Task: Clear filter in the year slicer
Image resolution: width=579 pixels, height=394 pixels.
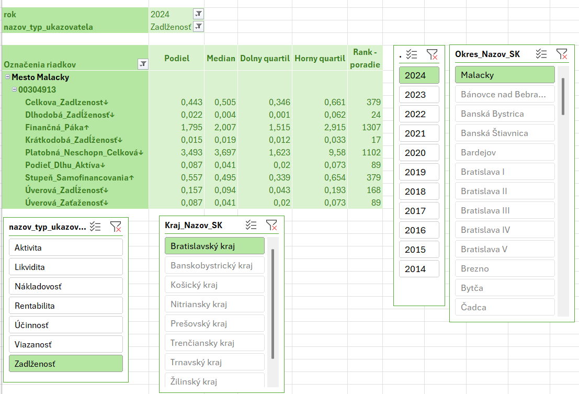Action: click(x=432, y=54)
